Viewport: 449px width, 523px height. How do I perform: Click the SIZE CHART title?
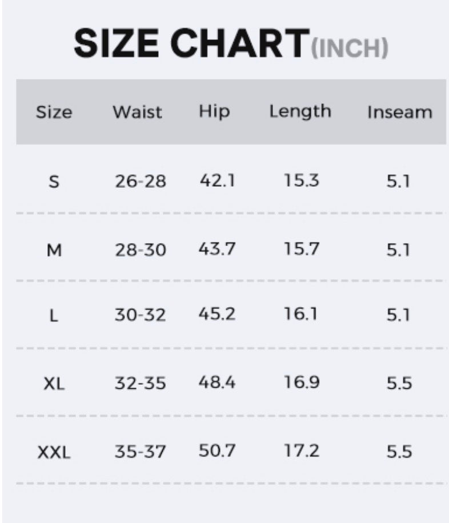pos(191,43)
